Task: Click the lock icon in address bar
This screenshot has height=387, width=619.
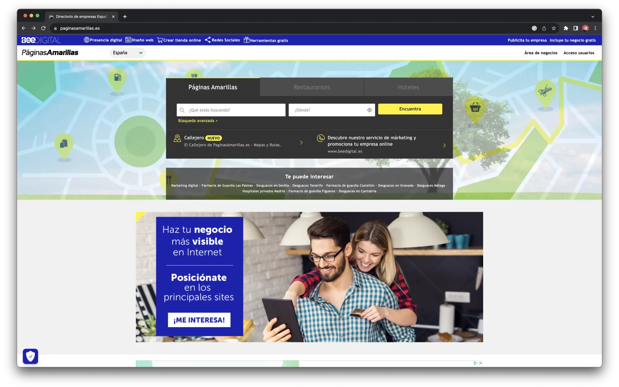Action: pos(55,28)
